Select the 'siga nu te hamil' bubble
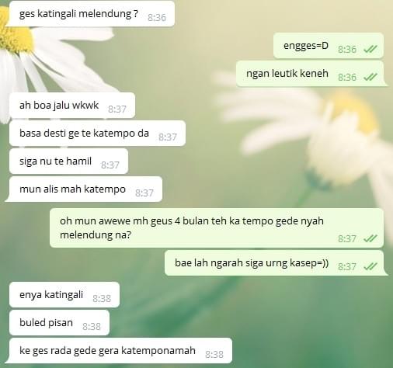The height and width of the screenshot is (368, 393). (x=68, y=161)
